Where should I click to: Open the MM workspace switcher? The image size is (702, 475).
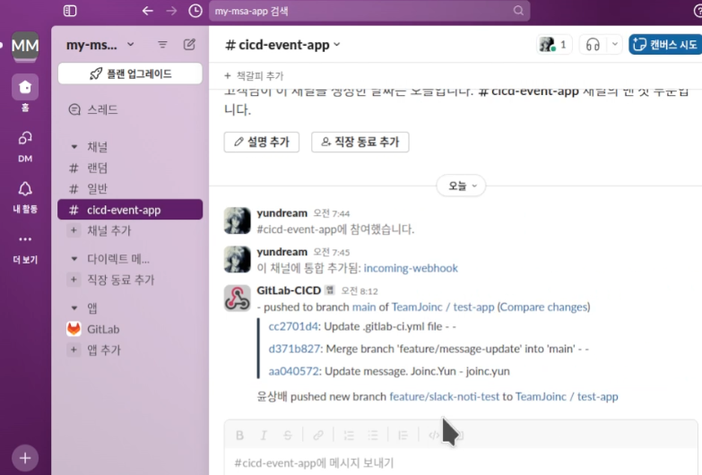click(25, 46)
